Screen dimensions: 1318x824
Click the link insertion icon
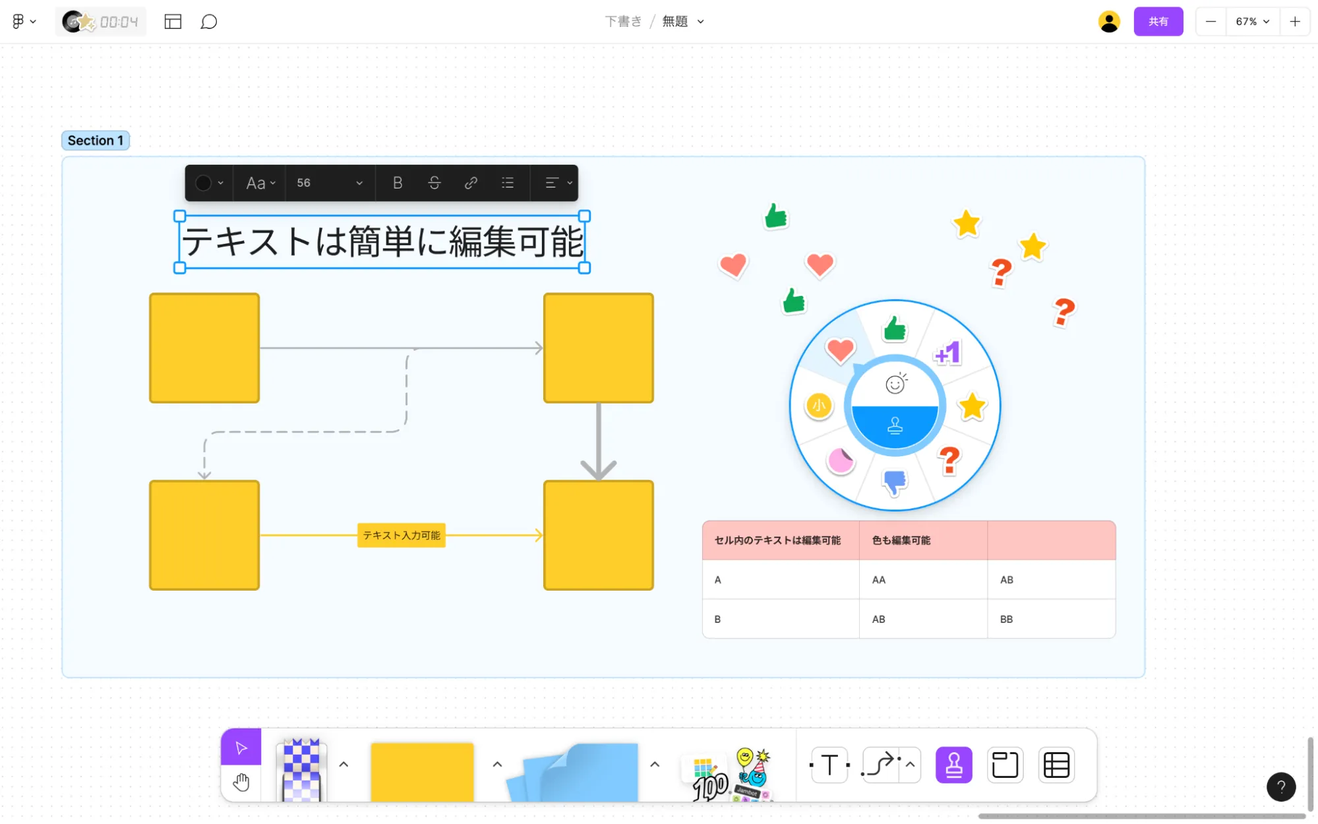point(470,182)
